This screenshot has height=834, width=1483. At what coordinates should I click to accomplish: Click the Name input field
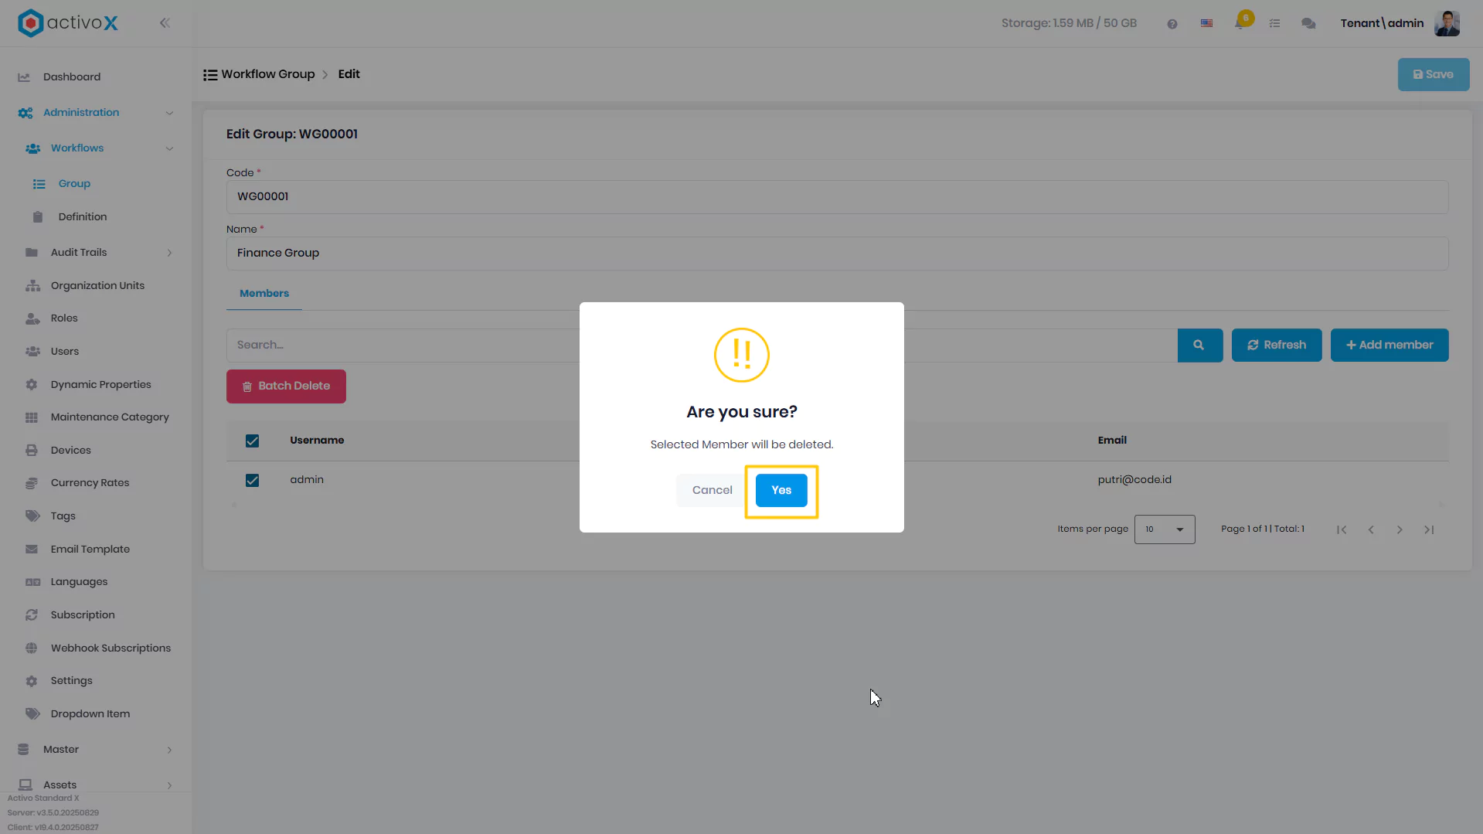pos(837,254)
